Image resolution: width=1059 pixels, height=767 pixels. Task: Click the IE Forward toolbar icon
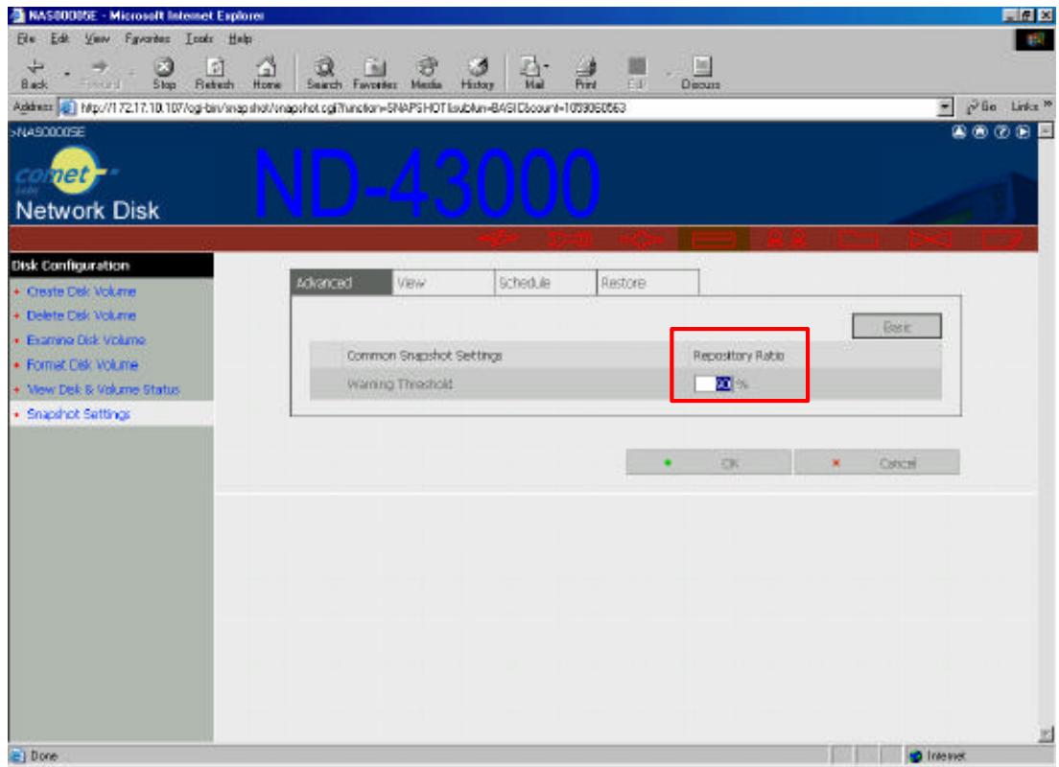tap(100, 73)
